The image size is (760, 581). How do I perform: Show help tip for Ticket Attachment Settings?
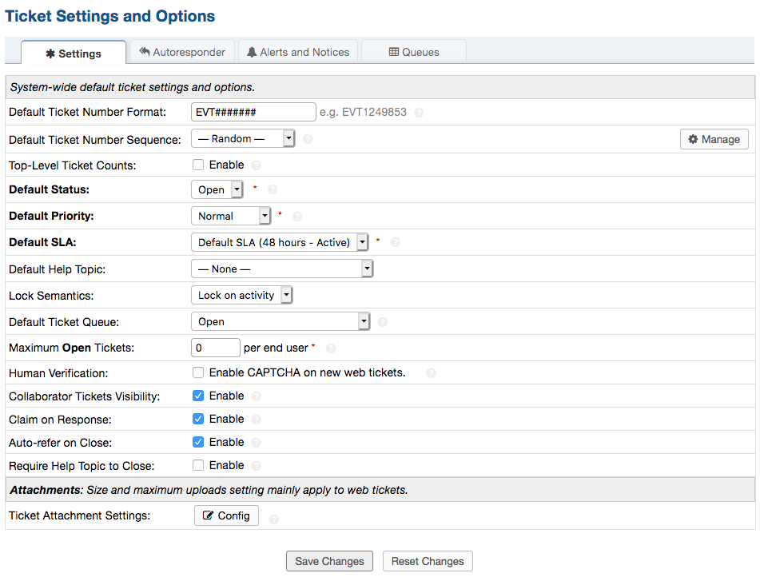point(274,519)
